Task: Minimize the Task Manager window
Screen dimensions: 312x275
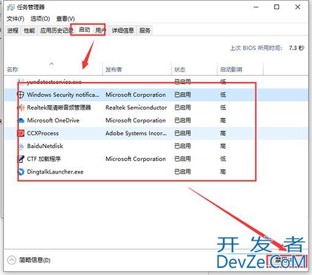Action: [256, 7]
